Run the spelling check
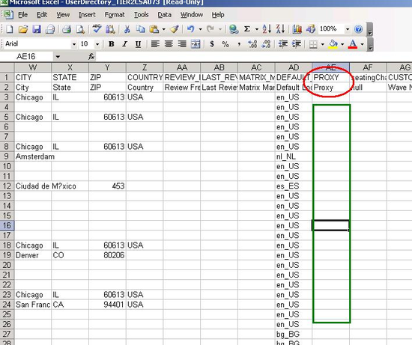 click(x=97, y=29)
